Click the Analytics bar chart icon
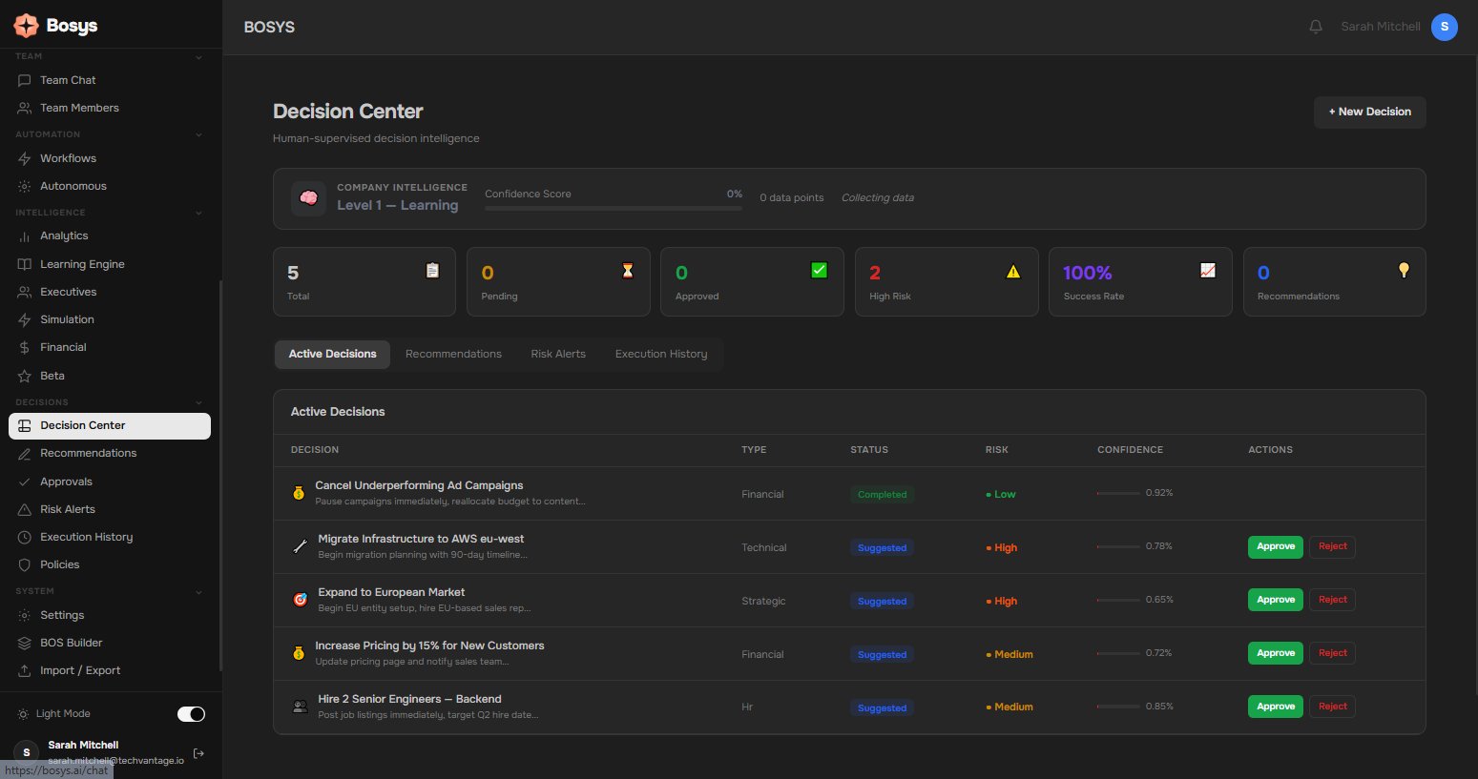1478x779 pixels. pyautogui.click(x=25, y=236)
